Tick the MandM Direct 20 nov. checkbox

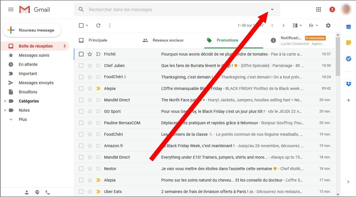coord(81,100)
